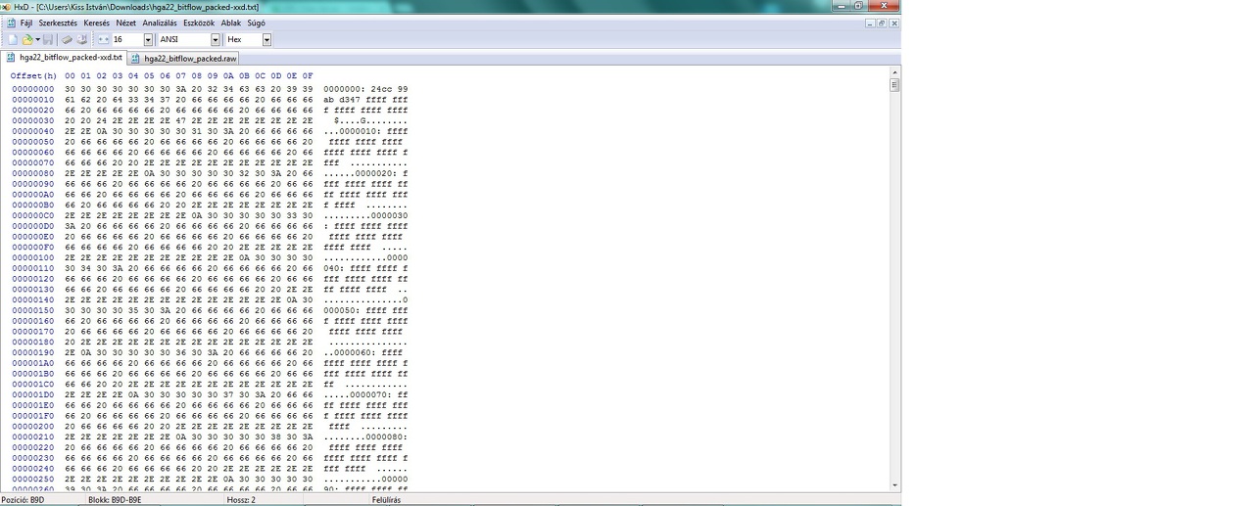The height and width of the screenshot is (506, 1254).
Task: Open the Szerkesztés menu
Action: point(58,23)
